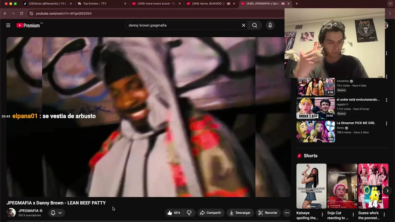
Task: Open options menu for Guess who's short
Action: (x=384, y=215)
